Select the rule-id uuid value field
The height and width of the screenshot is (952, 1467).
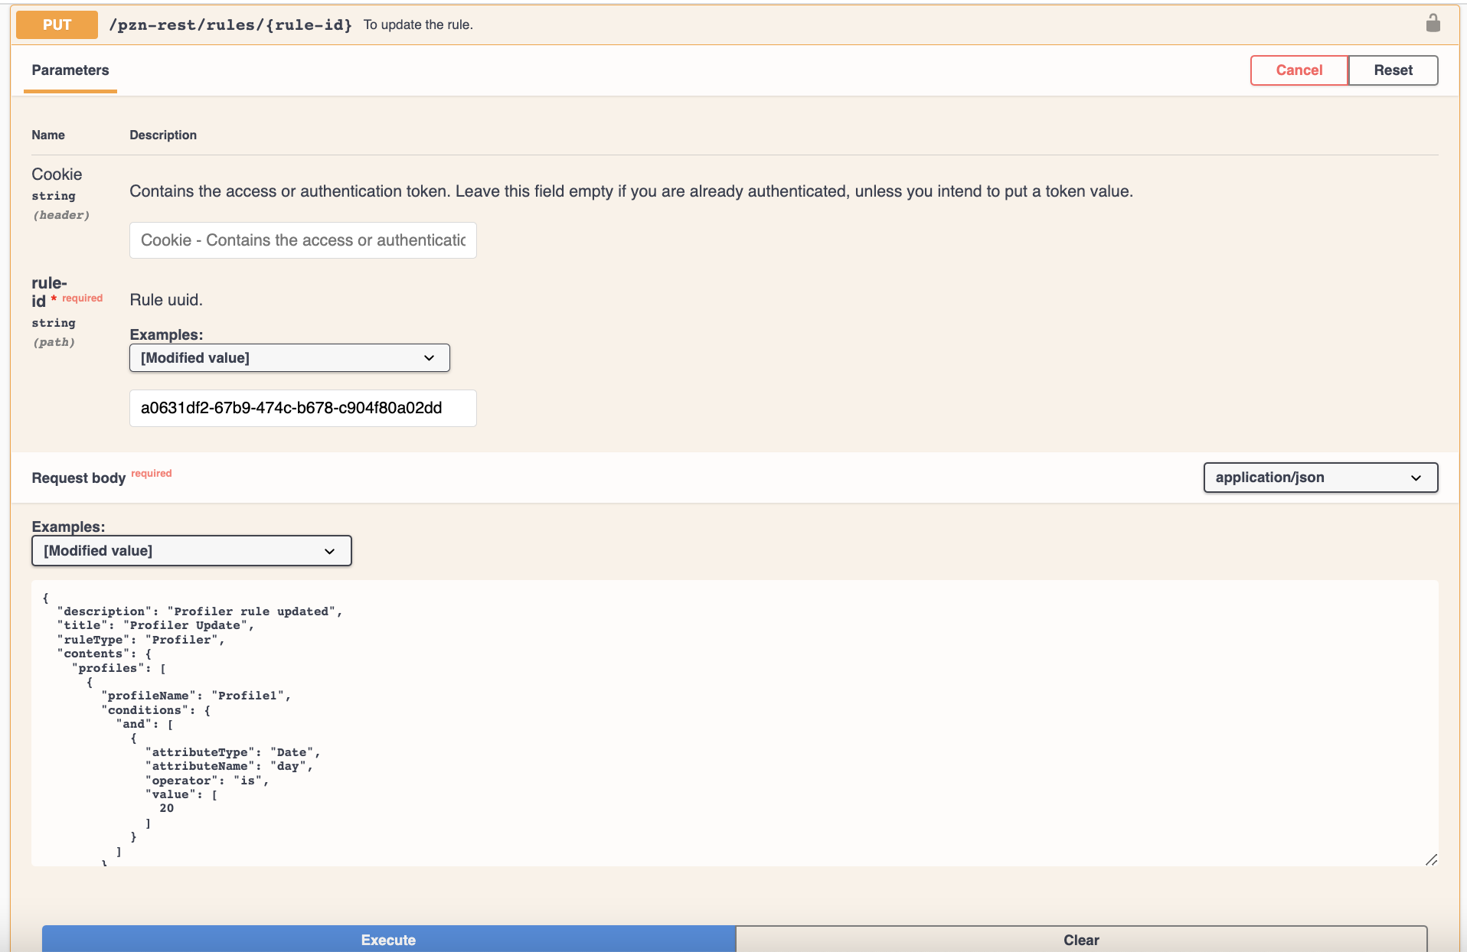click(302, 408)
